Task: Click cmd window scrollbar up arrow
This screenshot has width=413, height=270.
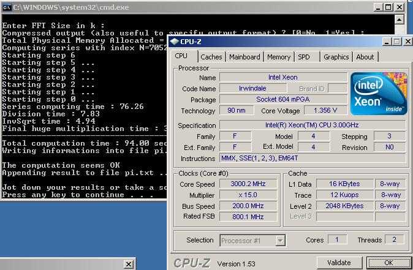Action: [x=400, y=20]
